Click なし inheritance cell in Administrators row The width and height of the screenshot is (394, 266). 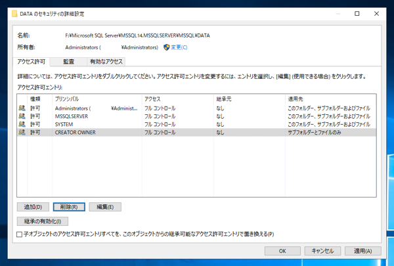(x=220, y=108)
